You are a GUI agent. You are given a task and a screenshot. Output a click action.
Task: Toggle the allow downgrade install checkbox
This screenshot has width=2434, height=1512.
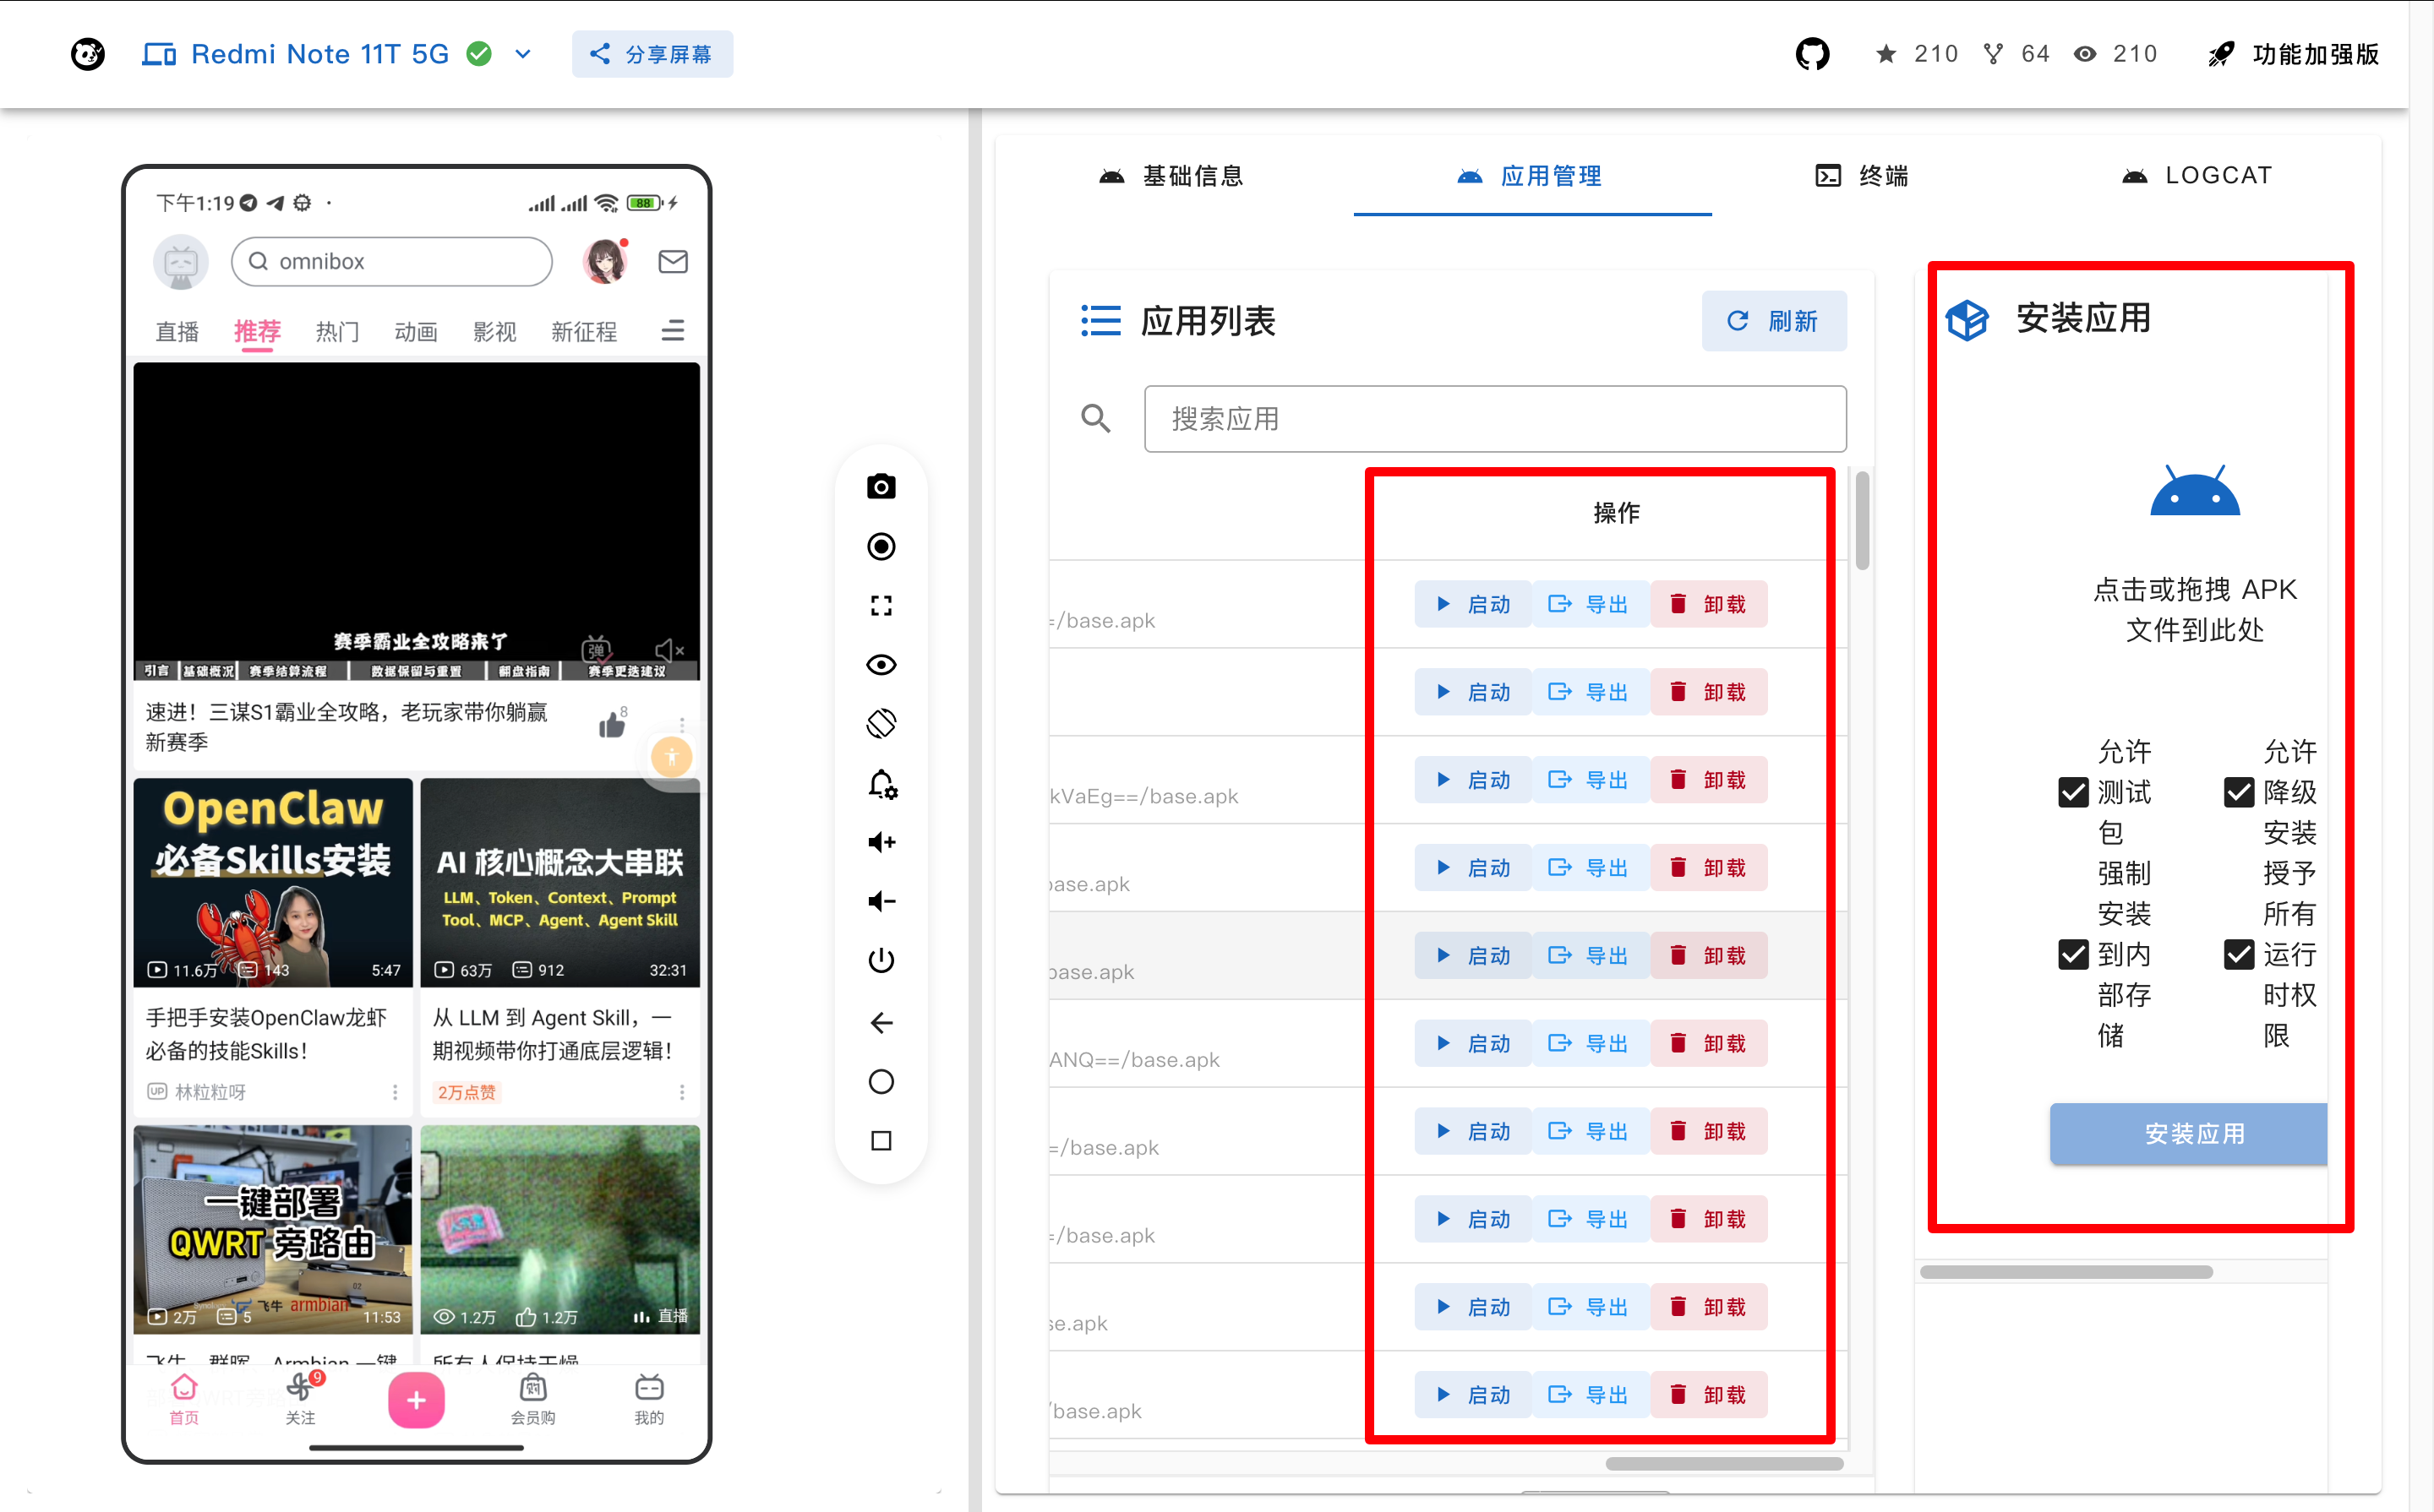point(2239,792)
